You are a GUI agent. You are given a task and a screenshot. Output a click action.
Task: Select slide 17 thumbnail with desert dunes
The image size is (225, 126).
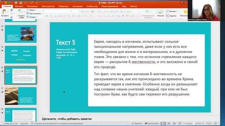[x=21, y=96]
